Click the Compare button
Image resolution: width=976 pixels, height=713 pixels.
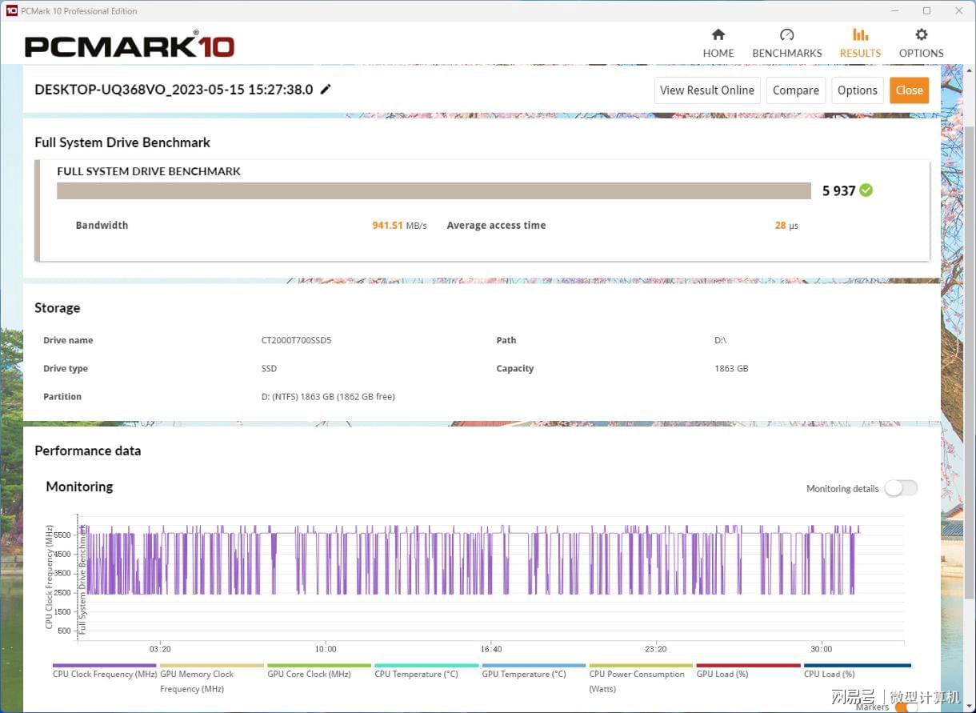tap(795, 90)
